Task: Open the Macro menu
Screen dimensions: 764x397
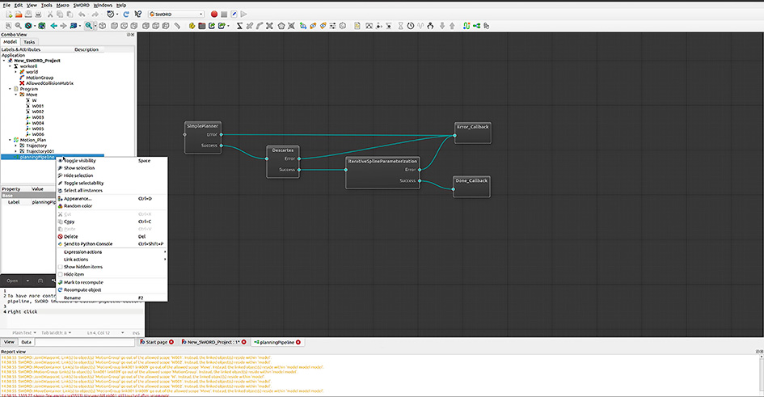Action: (62, 5)
